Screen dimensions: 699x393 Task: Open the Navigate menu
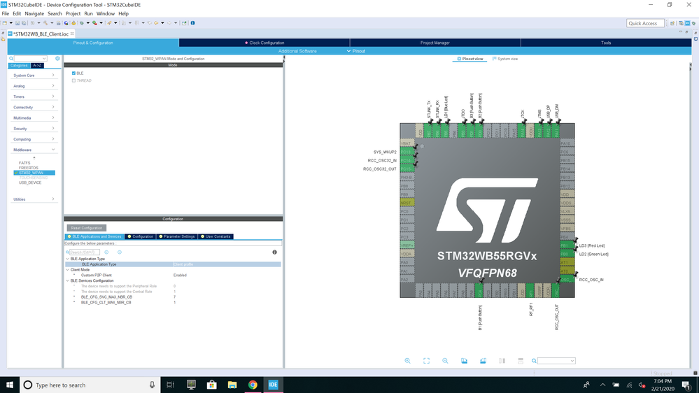(34, 14)
